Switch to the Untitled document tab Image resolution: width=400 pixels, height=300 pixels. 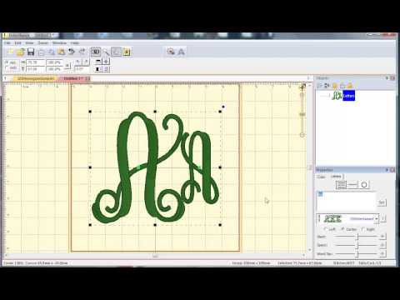73,79
